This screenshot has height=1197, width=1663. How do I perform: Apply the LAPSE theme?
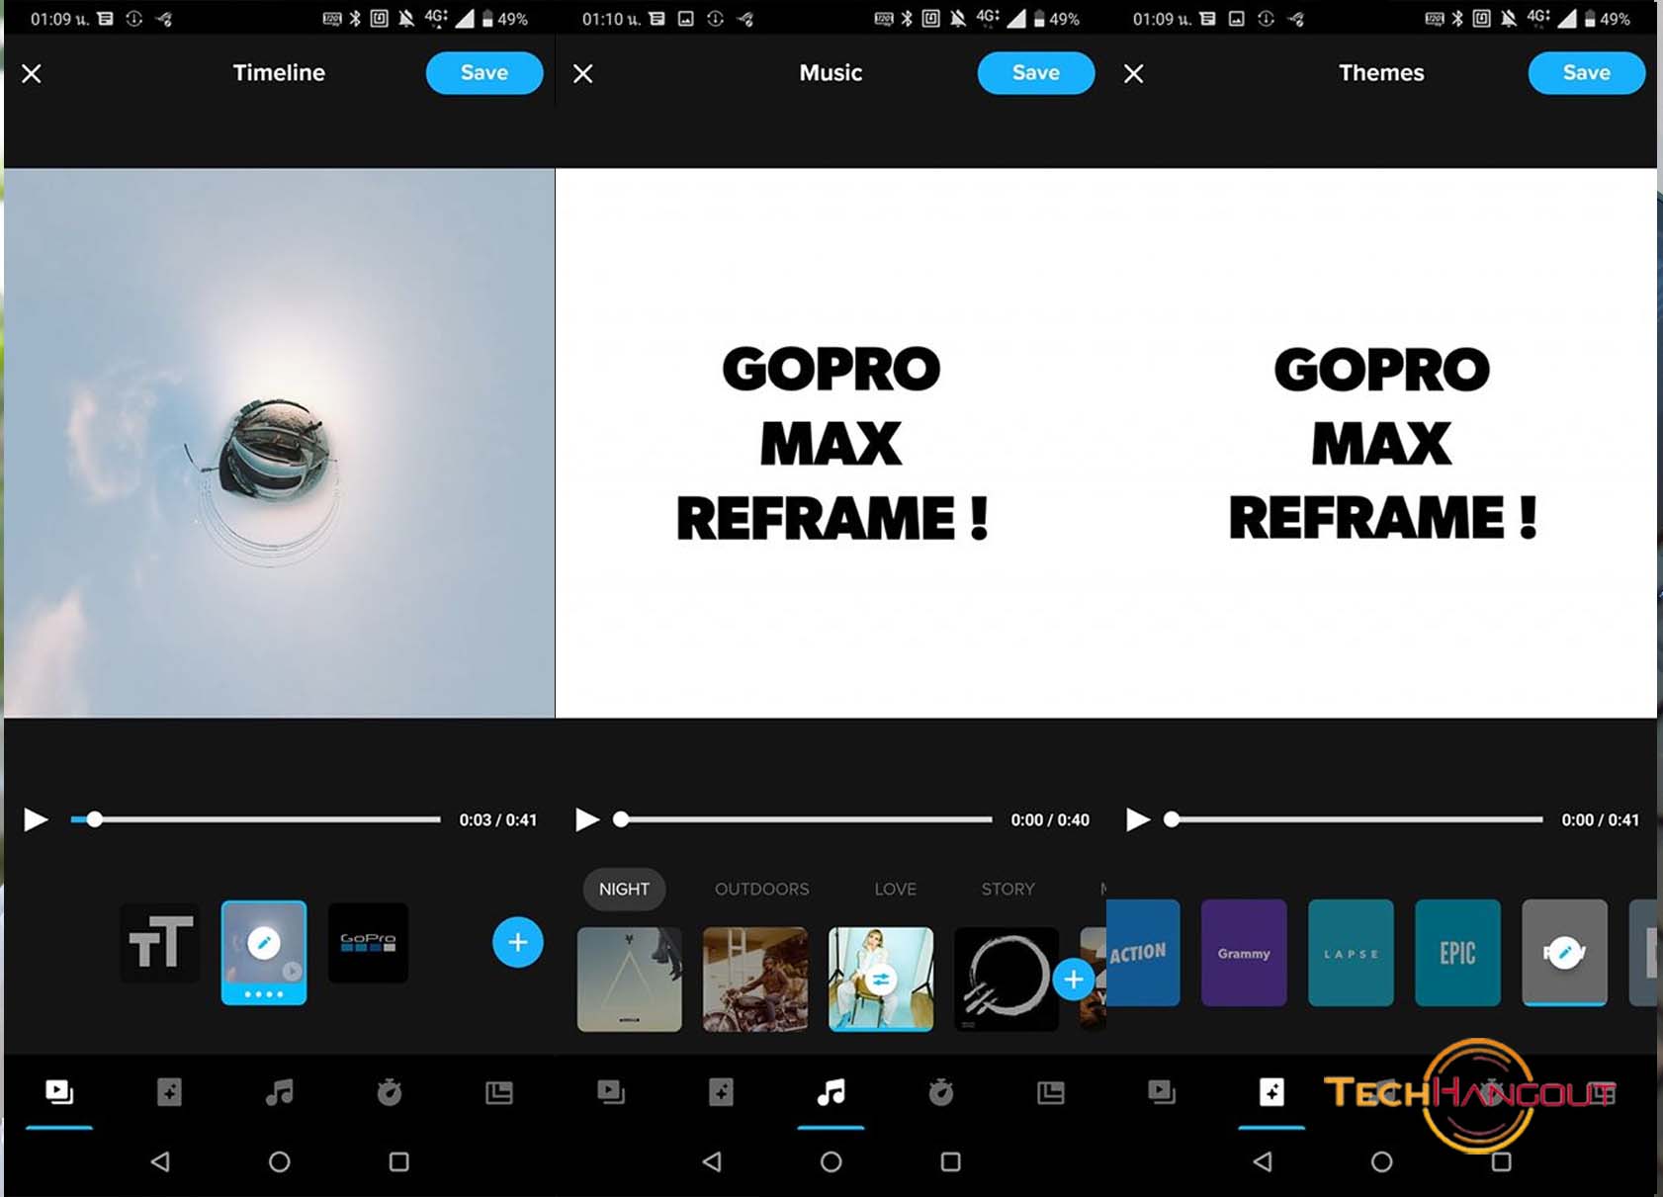(1351, 953)
